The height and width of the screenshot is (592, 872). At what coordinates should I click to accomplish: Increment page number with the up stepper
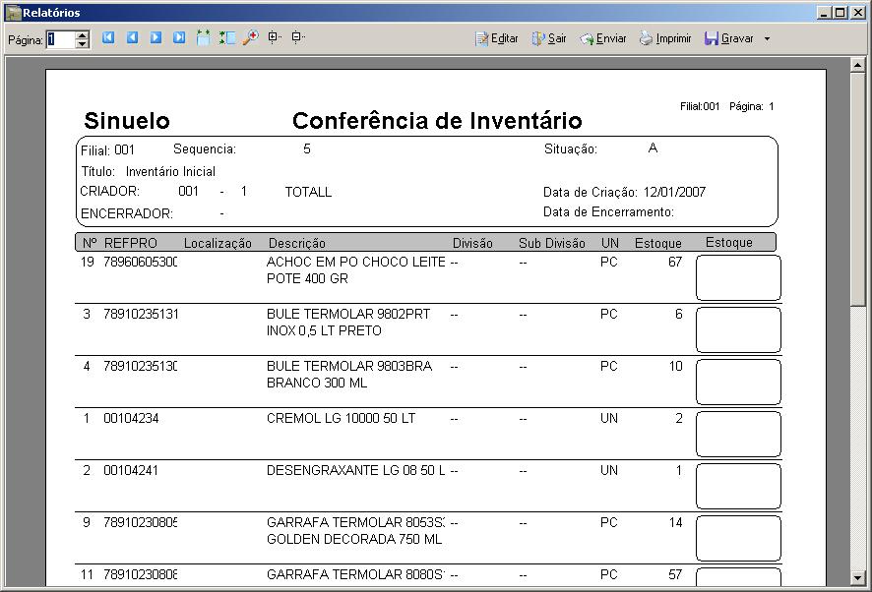click(x=80, y=33)
